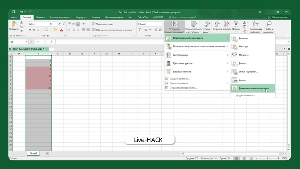Click Объединить и поместить в центре

(x=112, y=30)
